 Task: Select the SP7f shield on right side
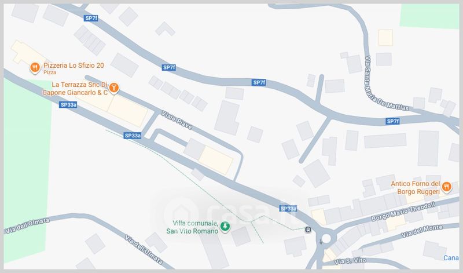point(393,121)
